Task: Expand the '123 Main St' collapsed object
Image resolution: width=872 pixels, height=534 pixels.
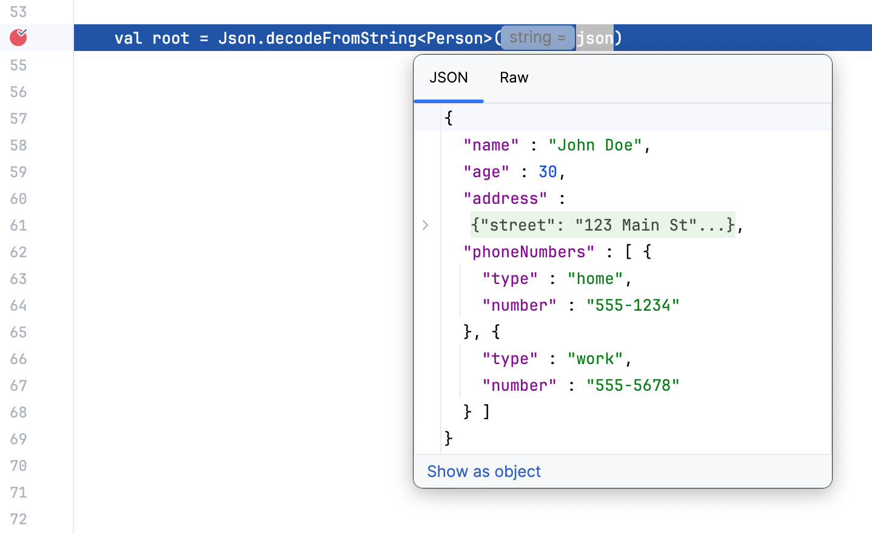Action: pyautogui.click(x=603, y=225)
